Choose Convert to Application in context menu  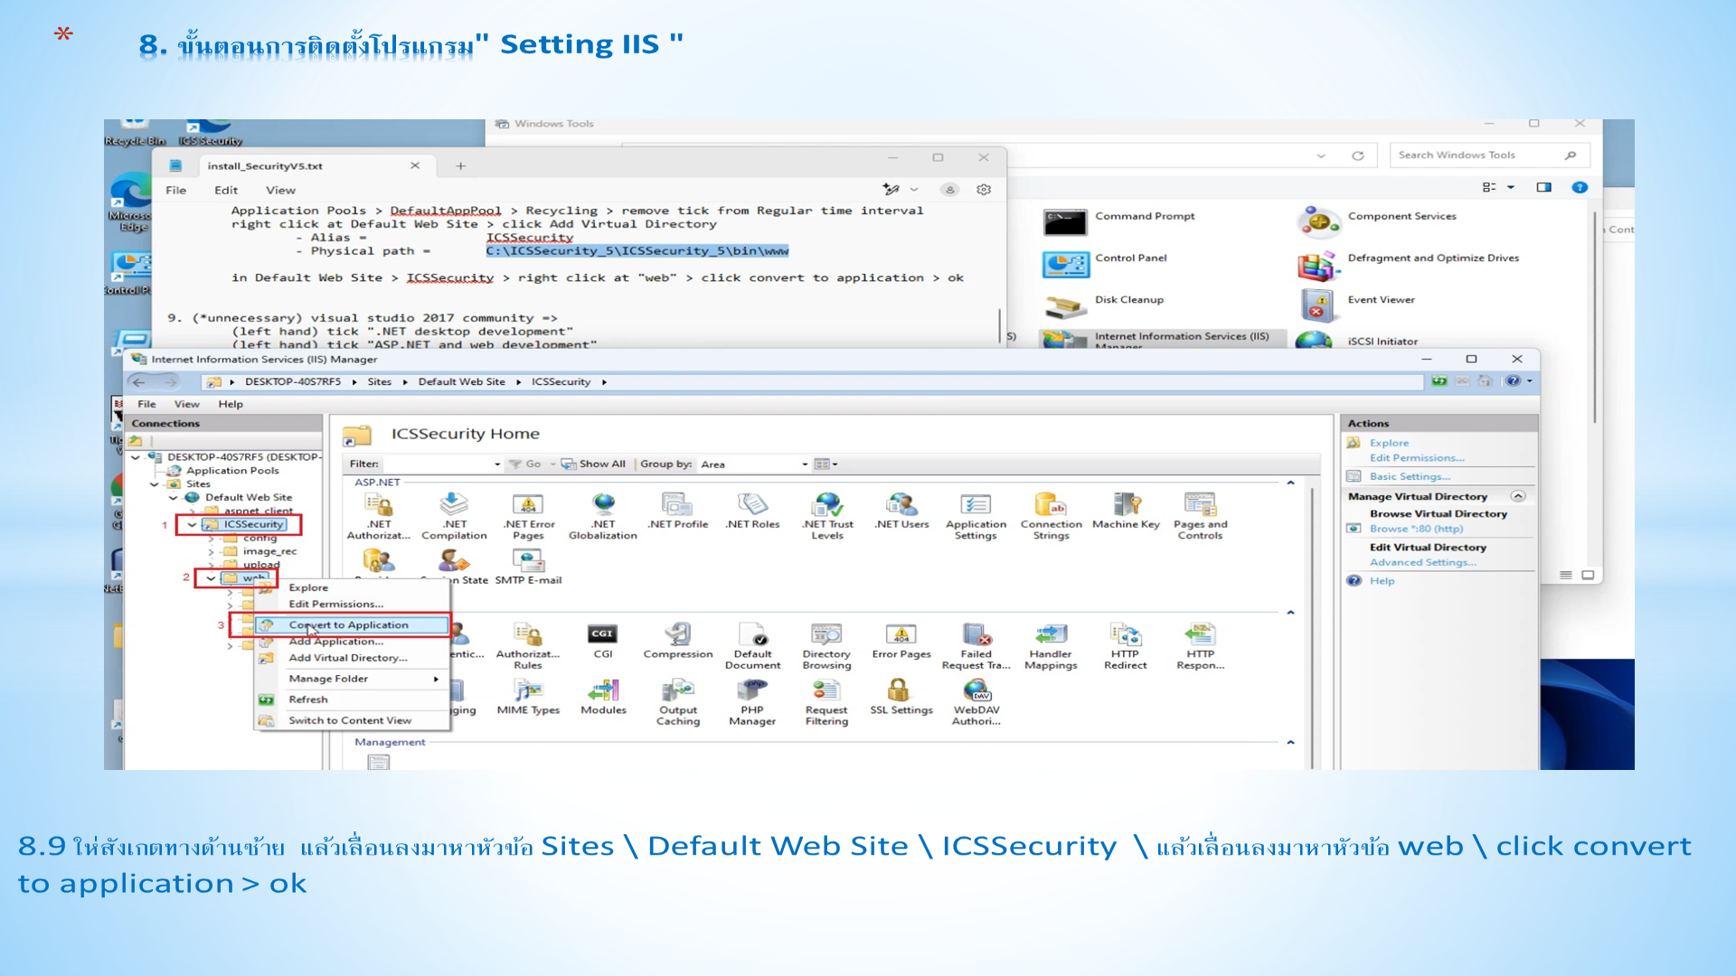click(353, 625)
